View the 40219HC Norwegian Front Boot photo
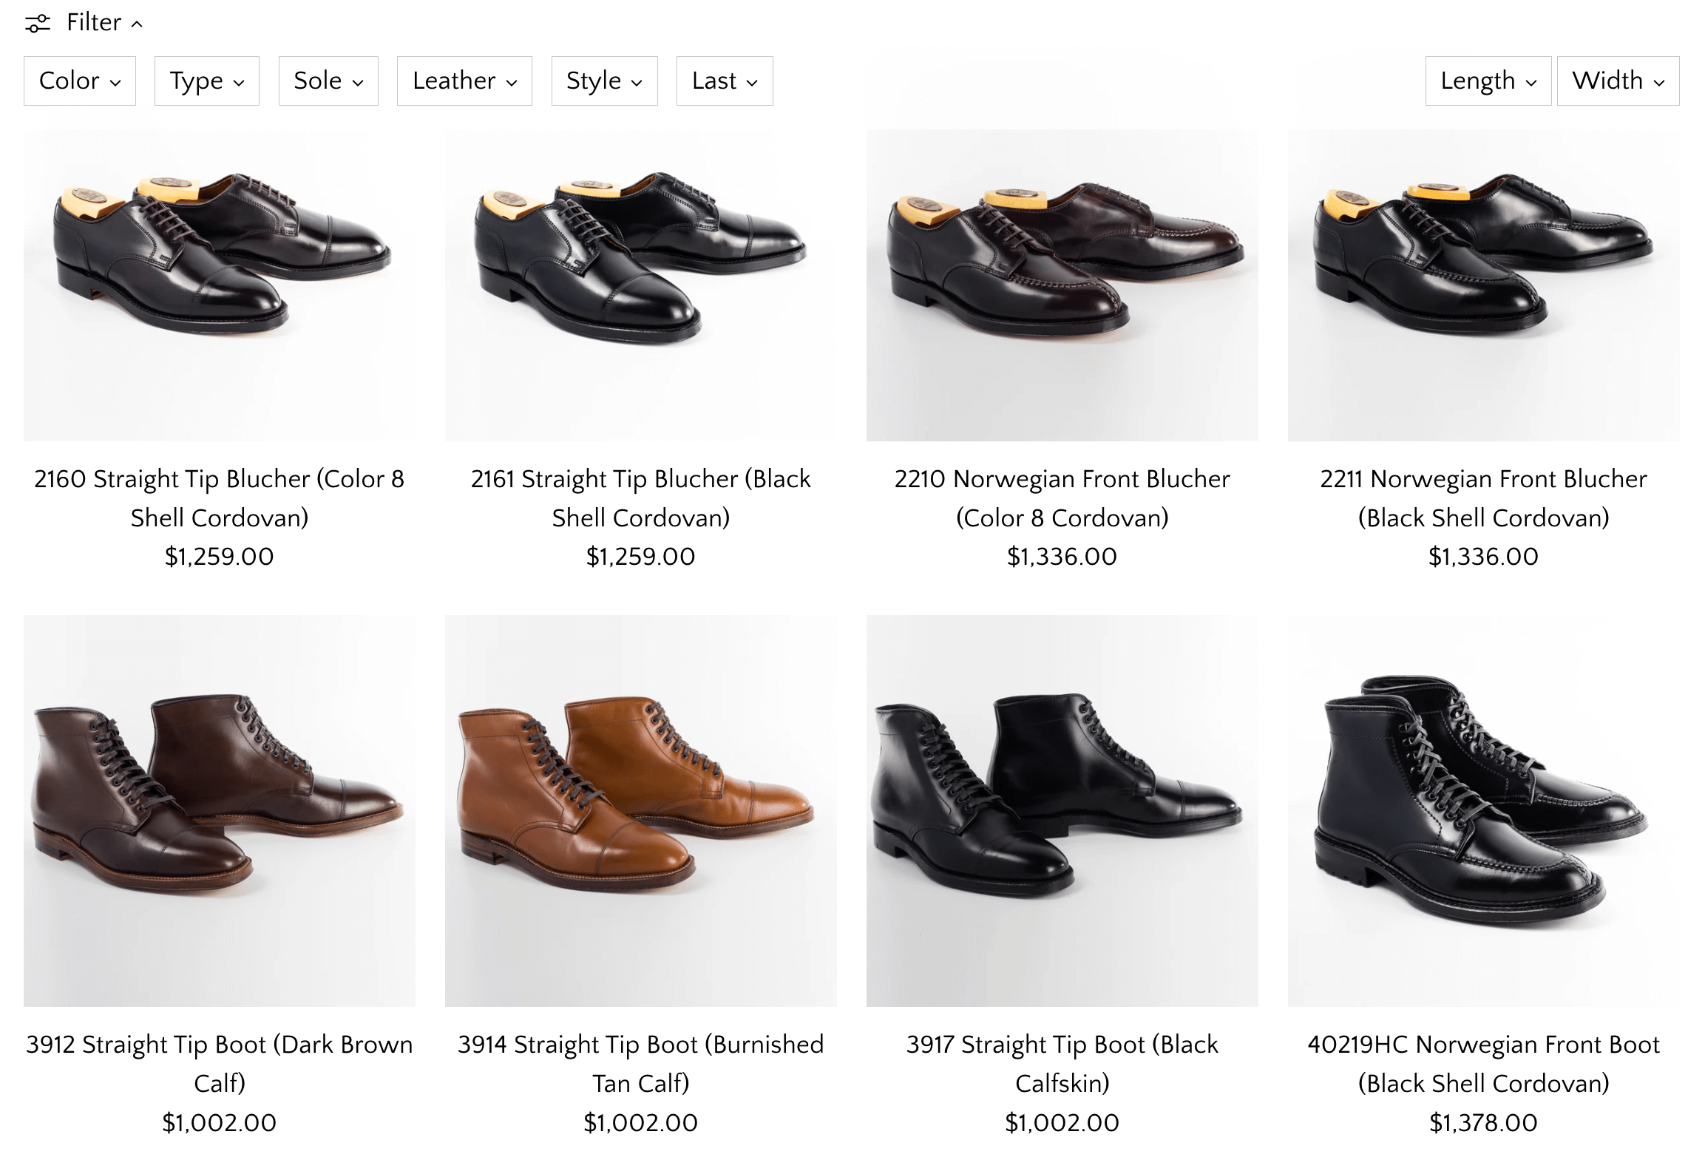Viewport: 1705px width, 1174px height. pos(1484,810)
